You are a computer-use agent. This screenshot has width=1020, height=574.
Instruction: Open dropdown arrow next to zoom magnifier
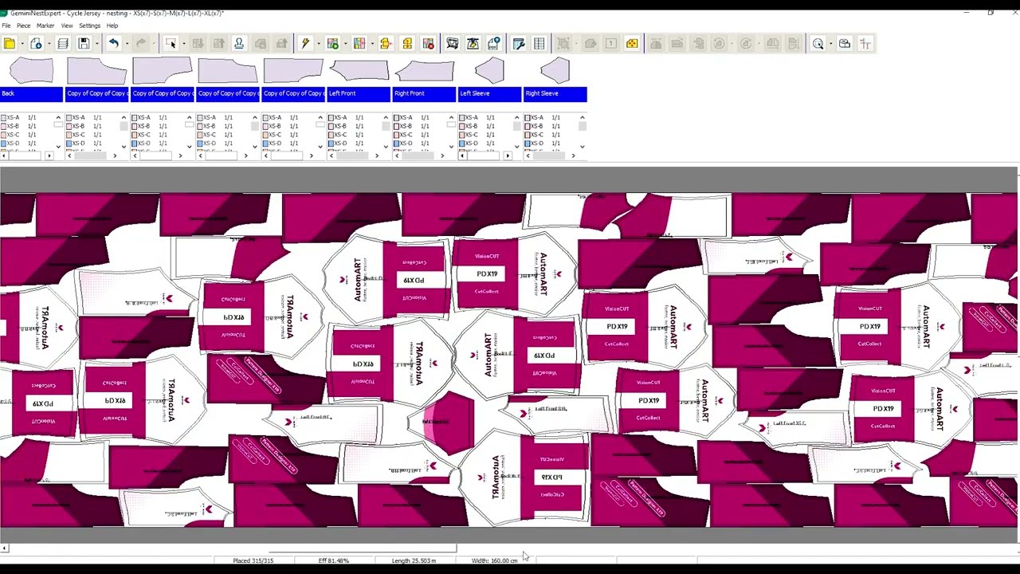(830, 44)
